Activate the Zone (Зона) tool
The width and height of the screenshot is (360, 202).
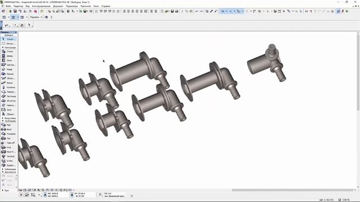point(8,110)
